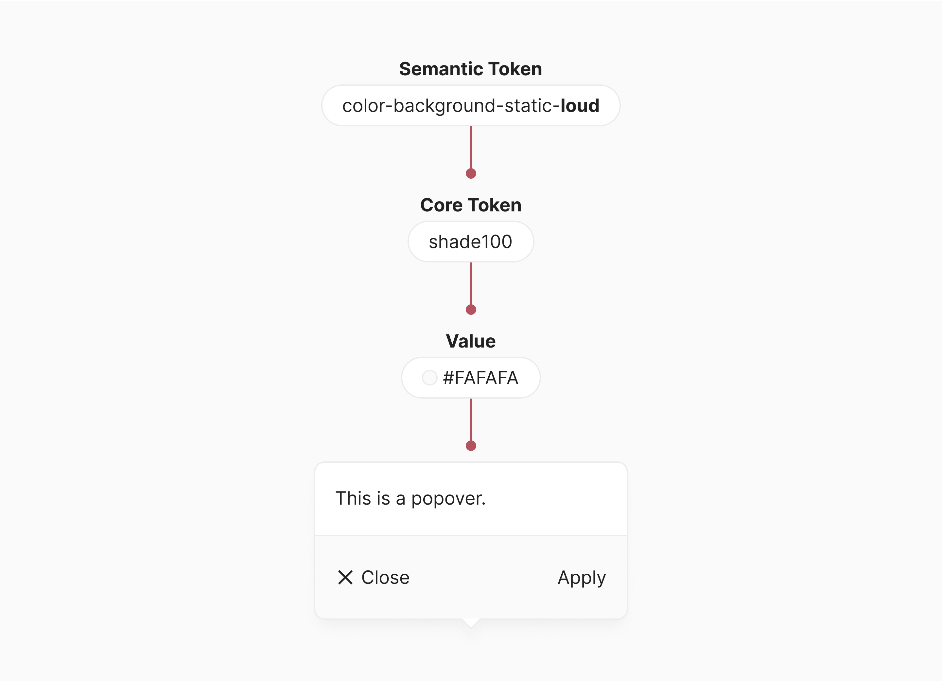Click the "This is a popover." text

pos(410,498)
